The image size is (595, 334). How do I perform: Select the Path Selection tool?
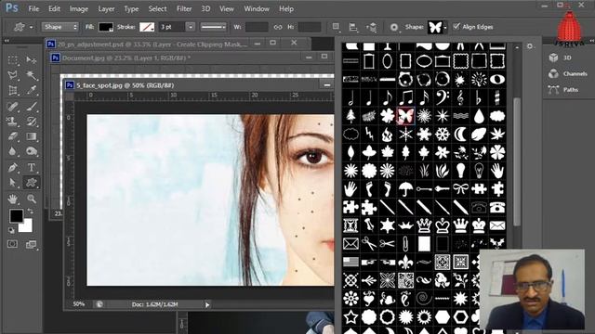(x=13, y=183)
